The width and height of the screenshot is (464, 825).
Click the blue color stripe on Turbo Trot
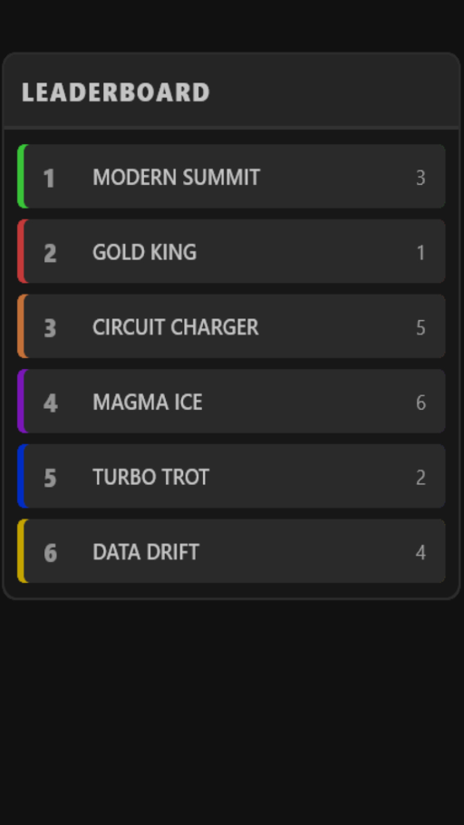click(21, 476)
